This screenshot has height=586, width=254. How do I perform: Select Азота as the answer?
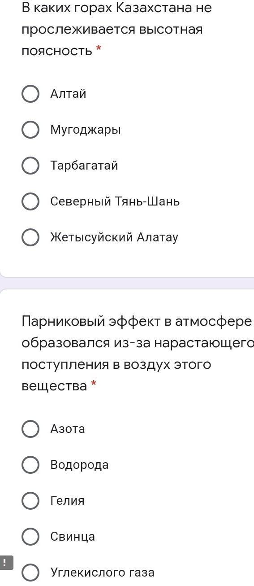(30, 429)
